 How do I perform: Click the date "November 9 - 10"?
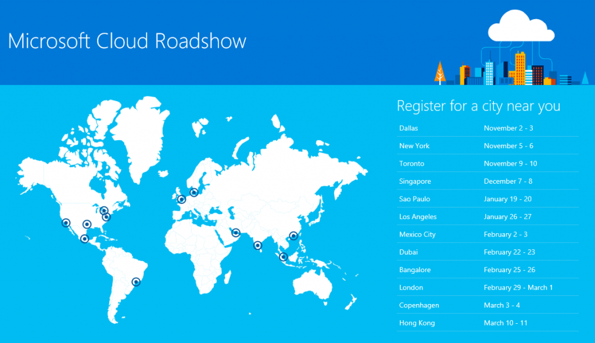(510, 164)
